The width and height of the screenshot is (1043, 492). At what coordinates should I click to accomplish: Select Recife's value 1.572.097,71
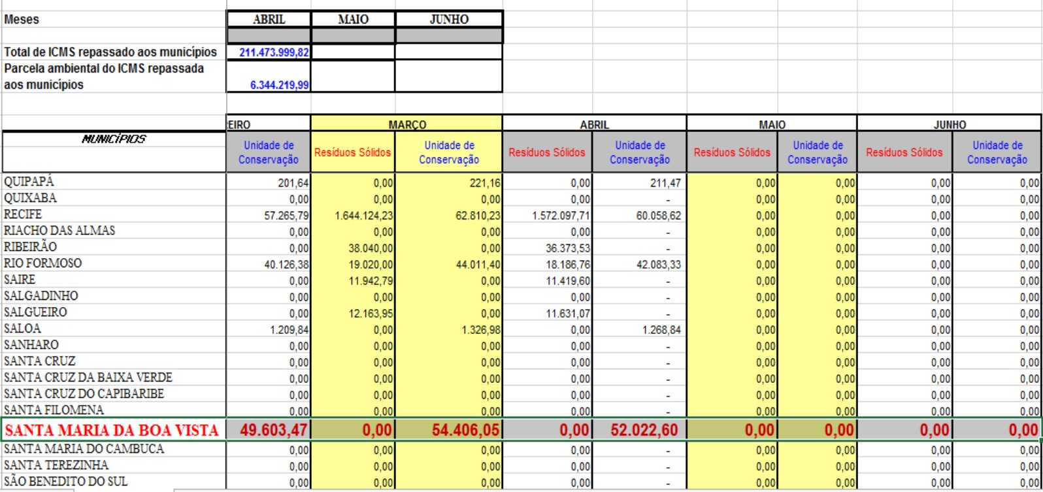[561, 216]
